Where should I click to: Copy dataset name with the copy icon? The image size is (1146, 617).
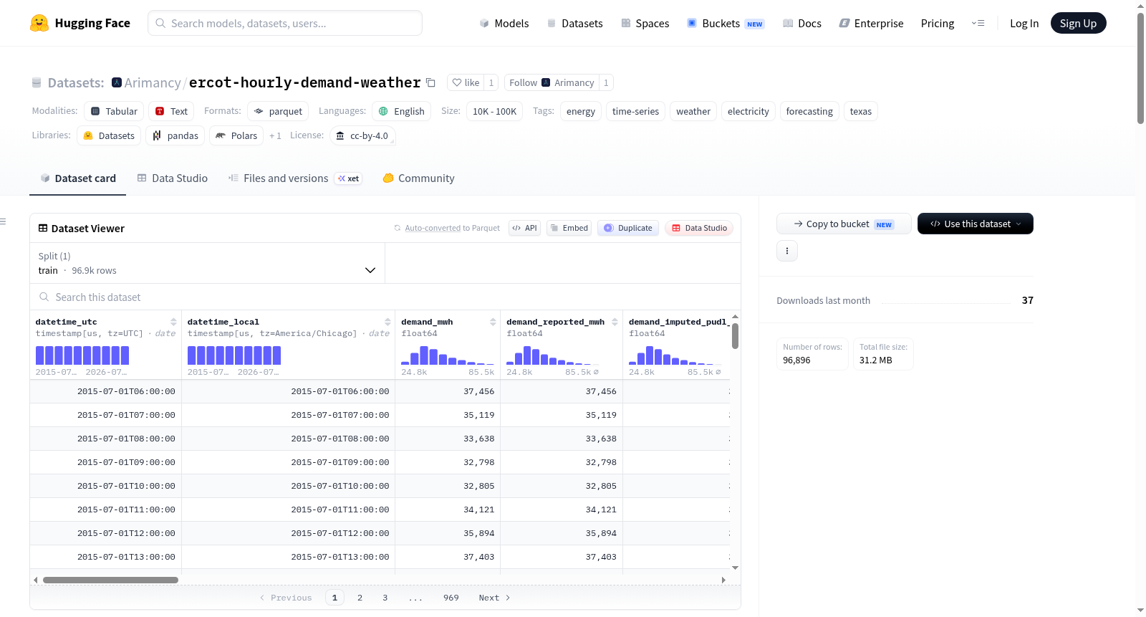click(430, 82)
